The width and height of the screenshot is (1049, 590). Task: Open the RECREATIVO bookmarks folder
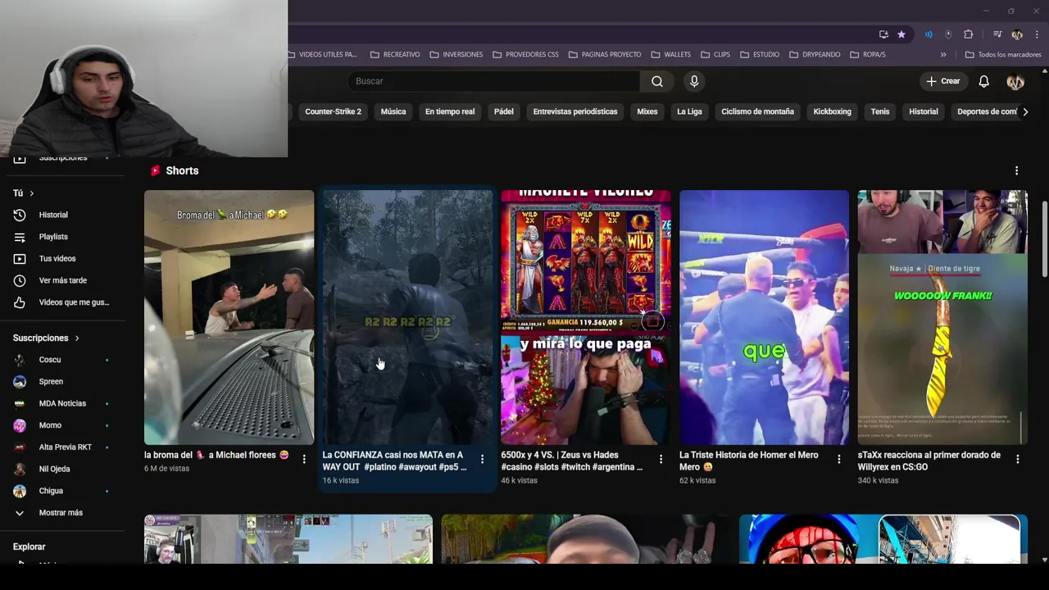click(x=394, y=55)
